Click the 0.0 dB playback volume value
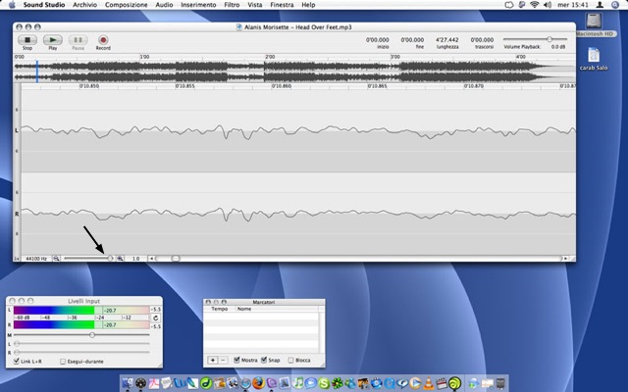Screen dimensions: 628x392 pyautogui.click(x=558, y=47)
